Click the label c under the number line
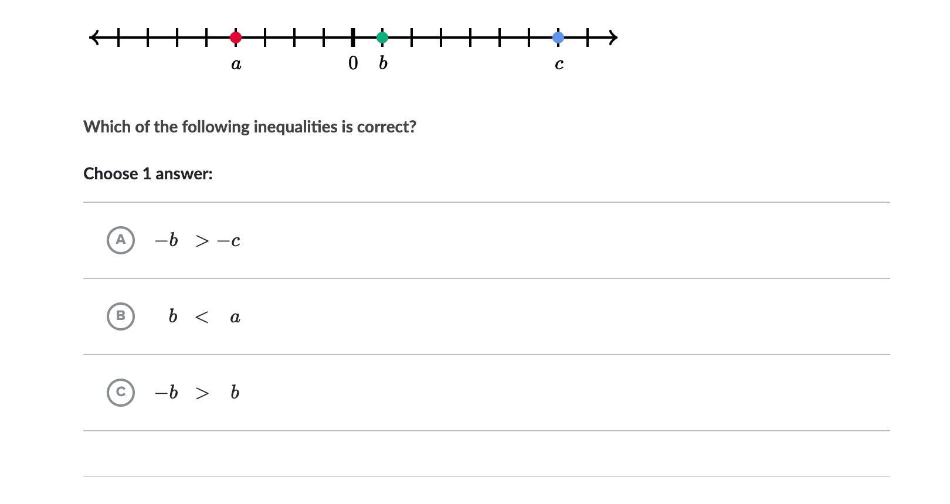This screenshot has width=950, height=504. (x=559, y=64)
